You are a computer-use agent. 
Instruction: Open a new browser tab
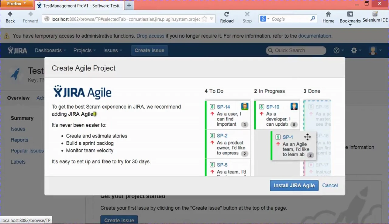[129, 5]
